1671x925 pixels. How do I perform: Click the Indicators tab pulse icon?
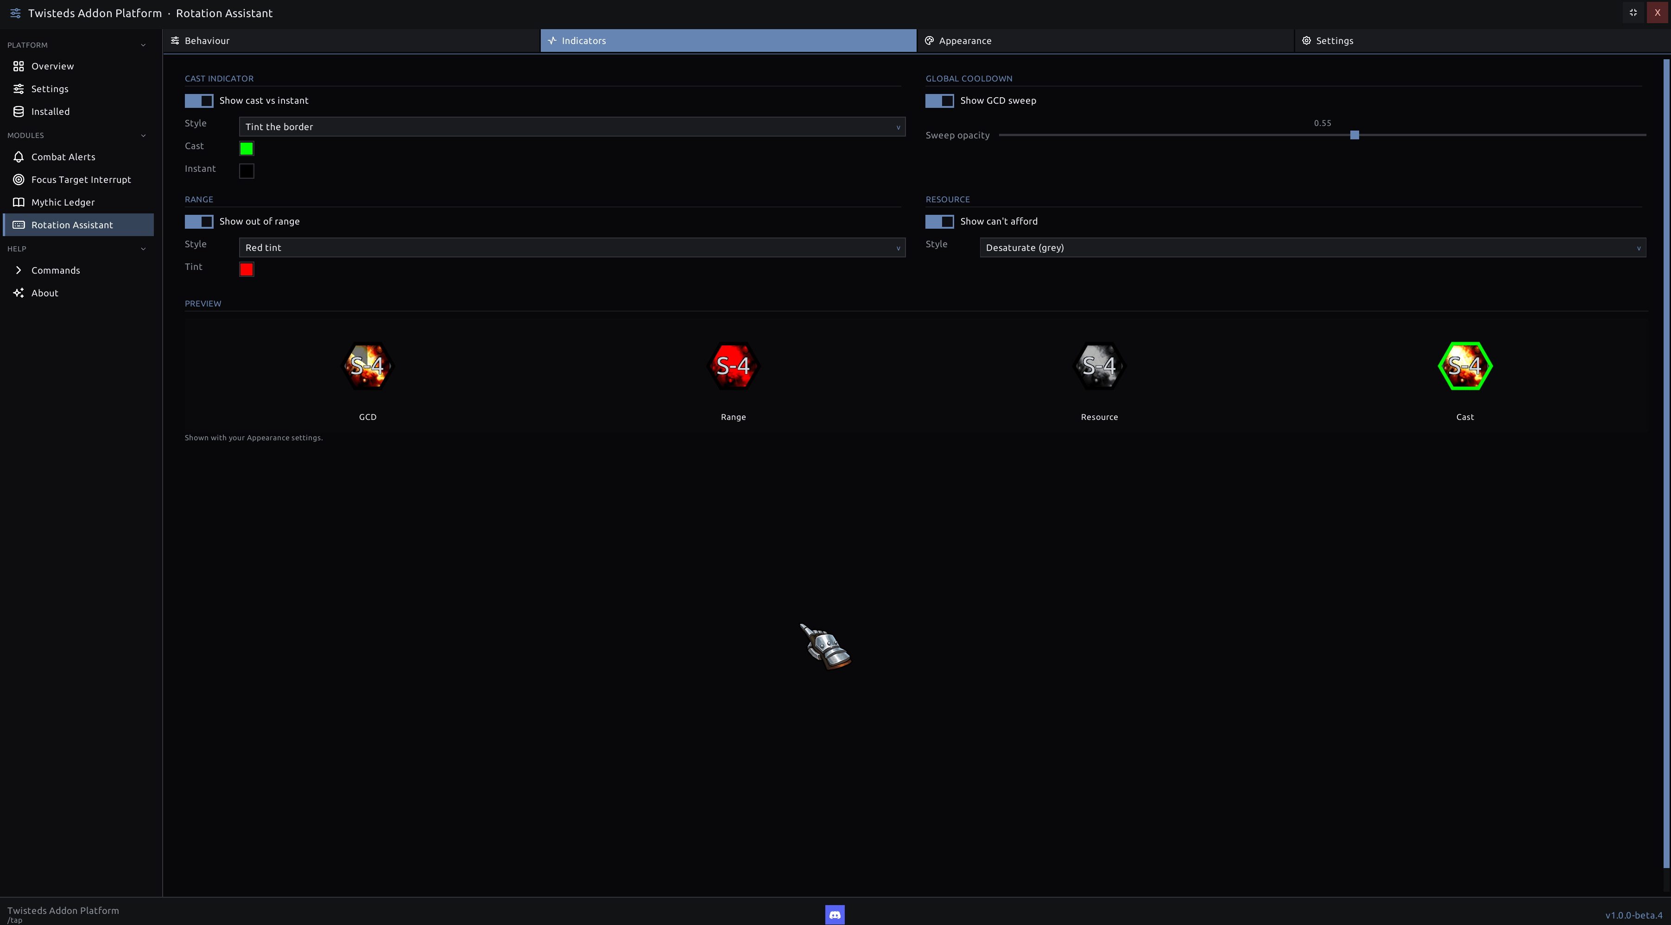pos(552,40)
